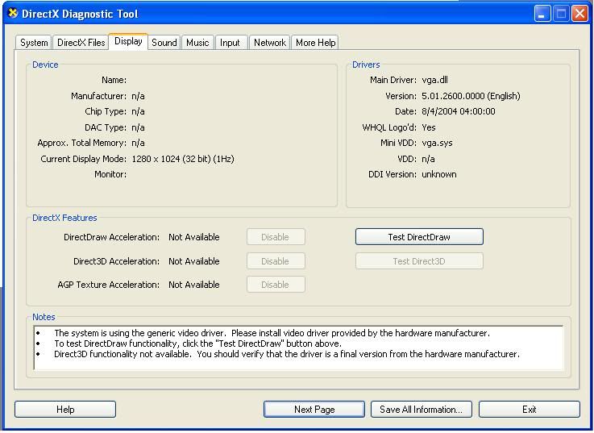
Task: Click the Approx. Total Memory n/a value
Action: point(138,143)
